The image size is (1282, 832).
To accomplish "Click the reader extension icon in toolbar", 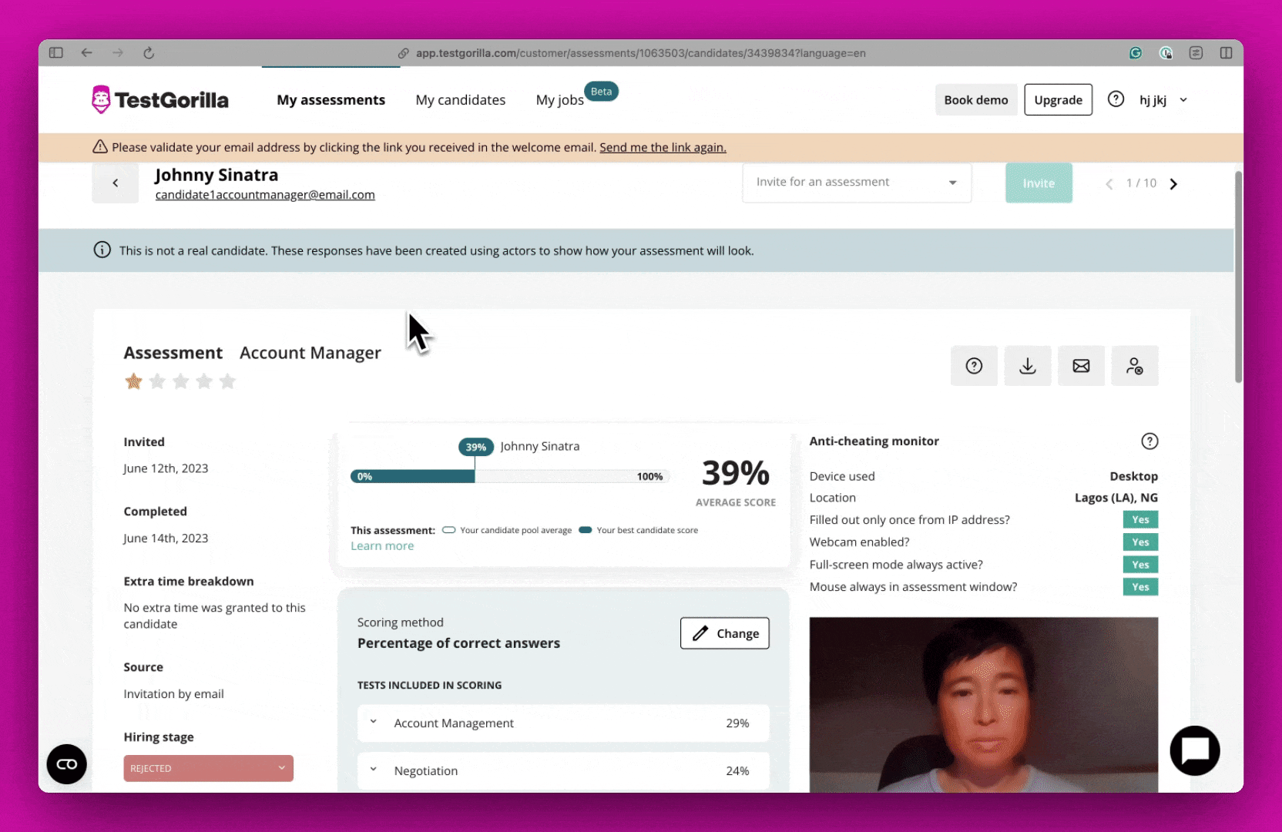I will point(1196,53).
